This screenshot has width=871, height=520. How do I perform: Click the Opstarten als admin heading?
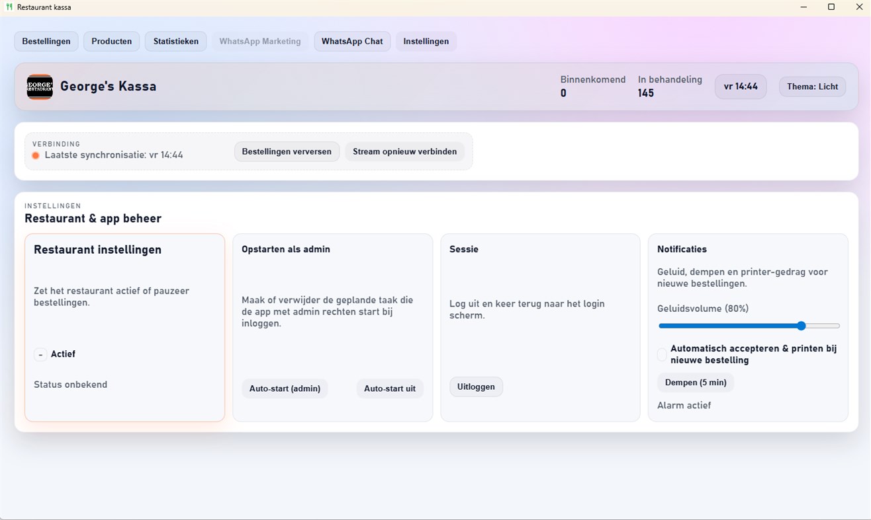pyautogui.click(x=286, y=249)
